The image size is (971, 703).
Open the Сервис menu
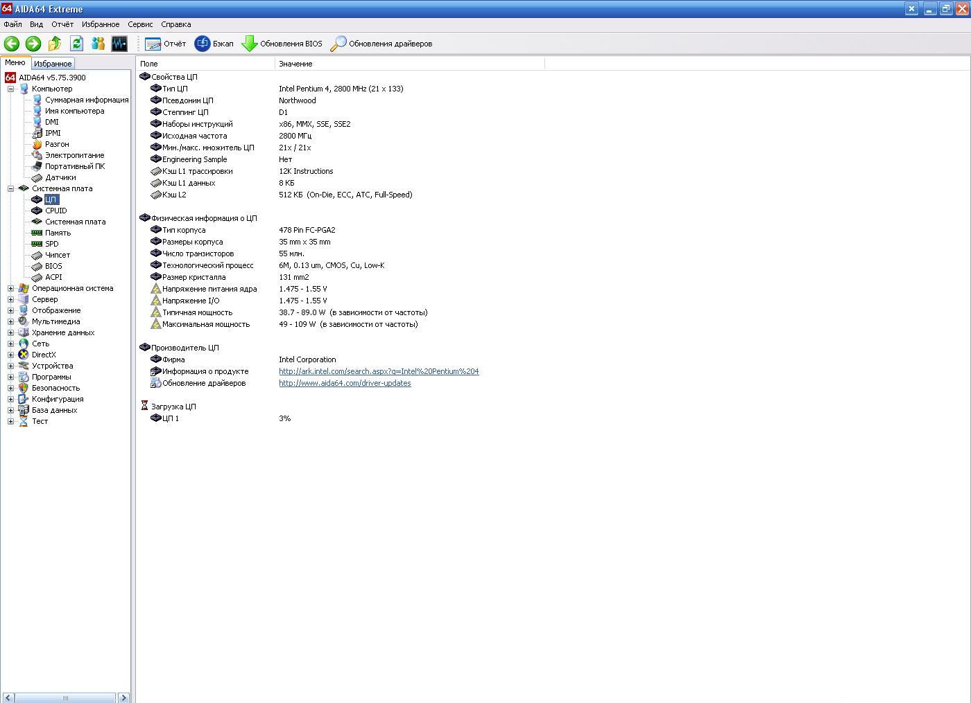pyautogui.click(x=140, y=24)
